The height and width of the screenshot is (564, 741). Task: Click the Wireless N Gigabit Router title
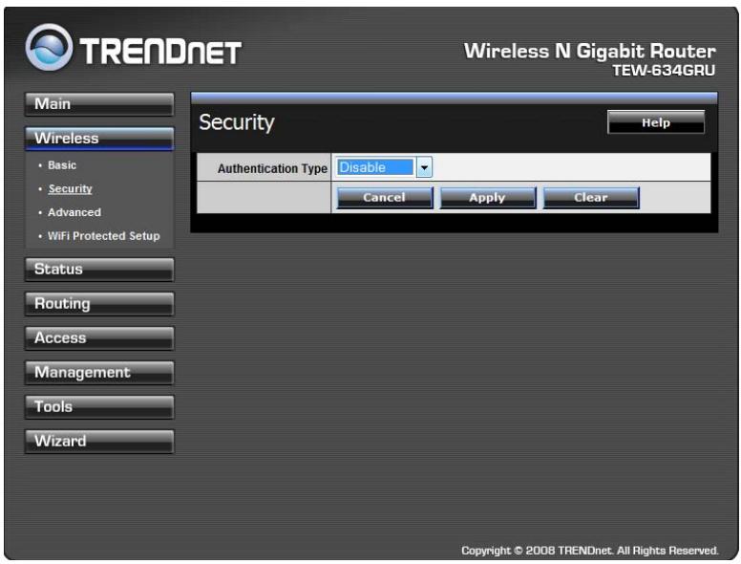tap(590, 51)
